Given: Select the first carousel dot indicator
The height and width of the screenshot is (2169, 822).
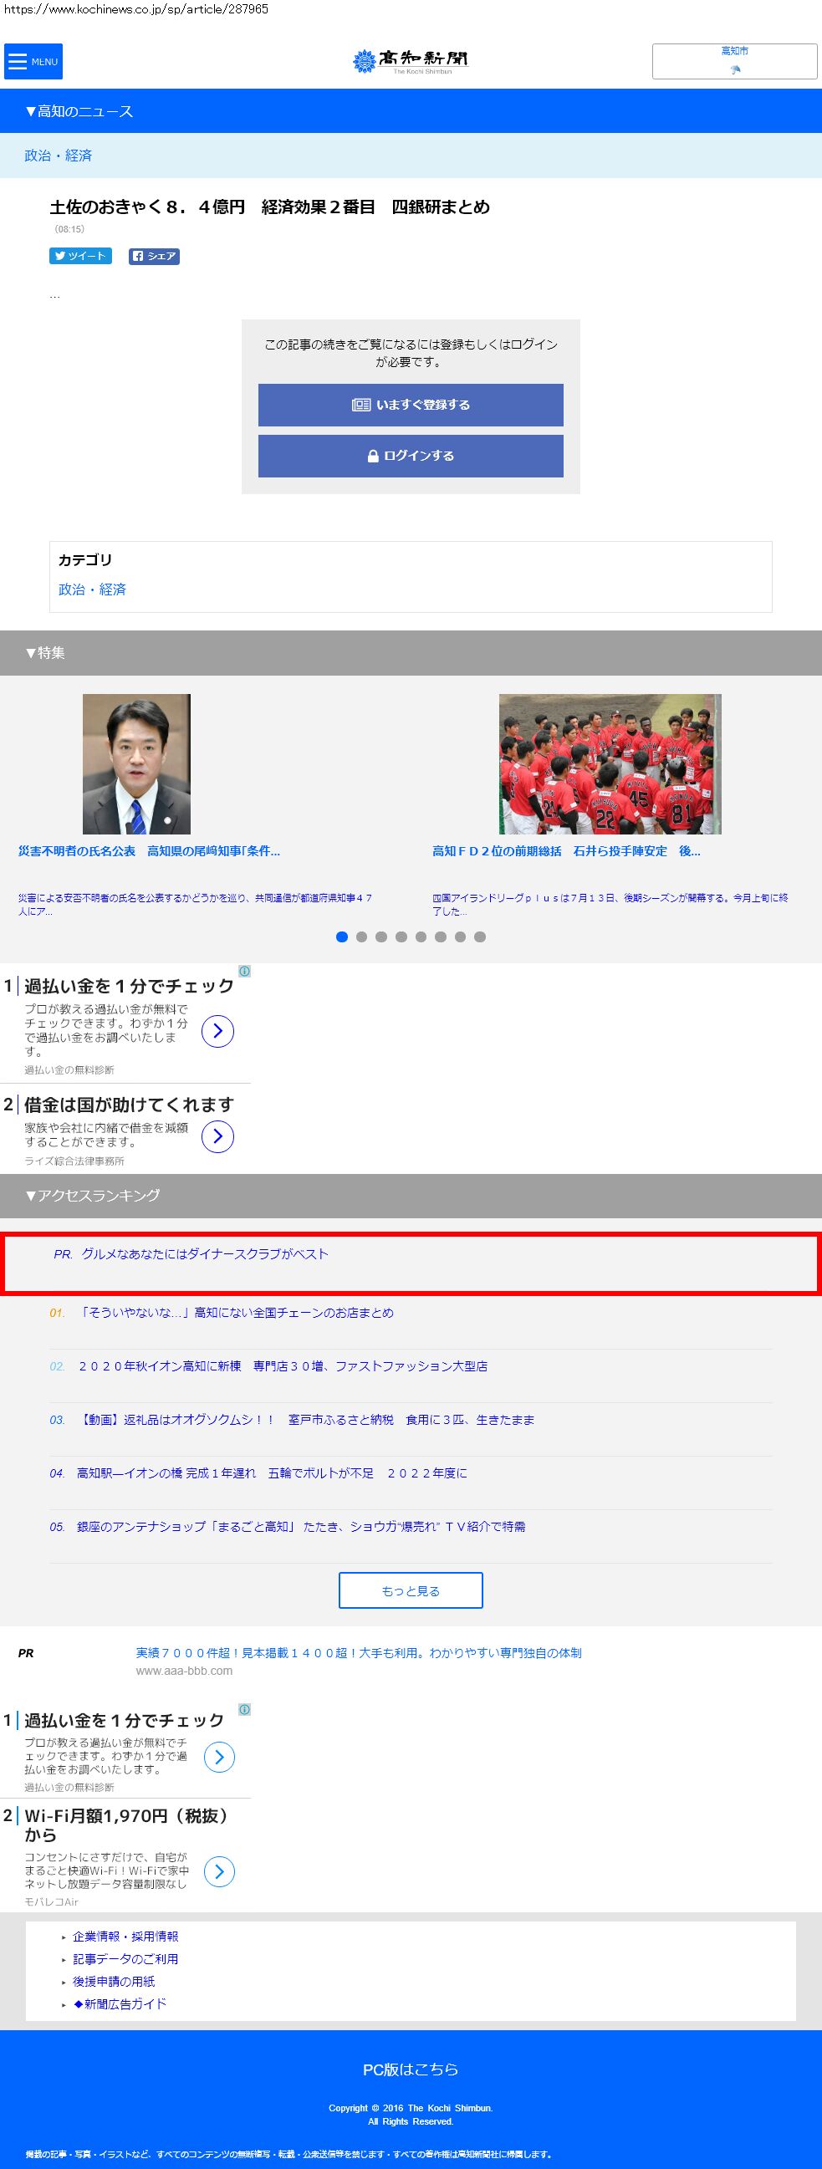Looking at the screenshot, I should point(342,936).
